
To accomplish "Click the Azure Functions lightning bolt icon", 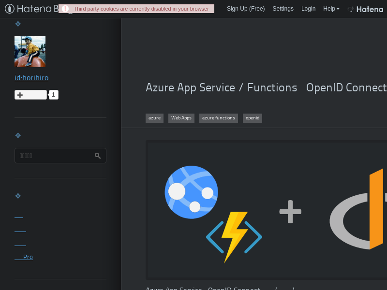I will point(234,237).
